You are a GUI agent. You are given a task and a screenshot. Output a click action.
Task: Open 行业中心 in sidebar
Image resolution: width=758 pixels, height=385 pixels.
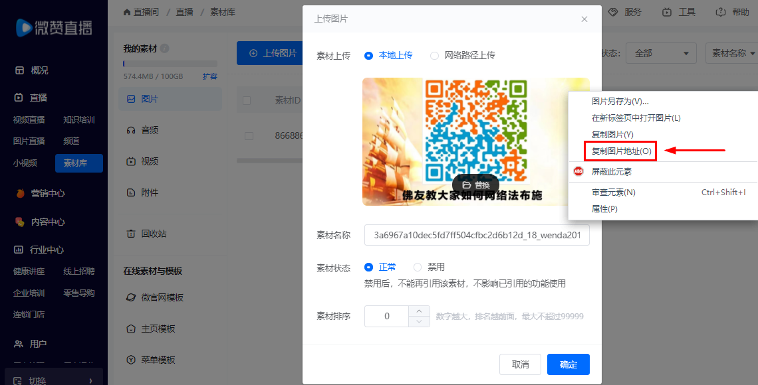click(39, 250)
